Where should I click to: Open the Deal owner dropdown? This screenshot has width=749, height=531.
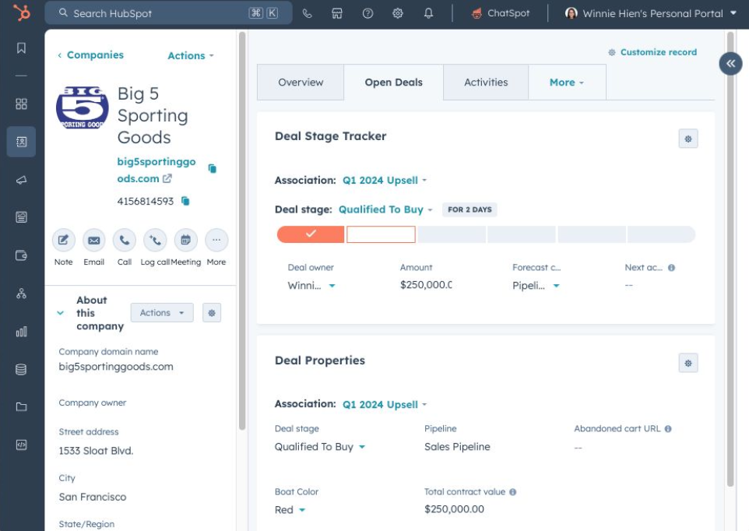(311, 286)
